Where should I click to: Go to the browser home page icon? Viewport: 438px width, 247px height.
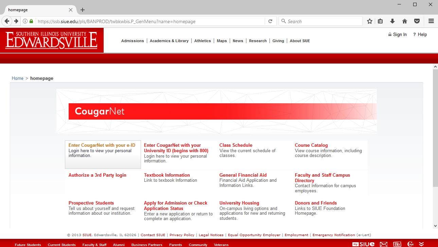[x=404, y=21]
